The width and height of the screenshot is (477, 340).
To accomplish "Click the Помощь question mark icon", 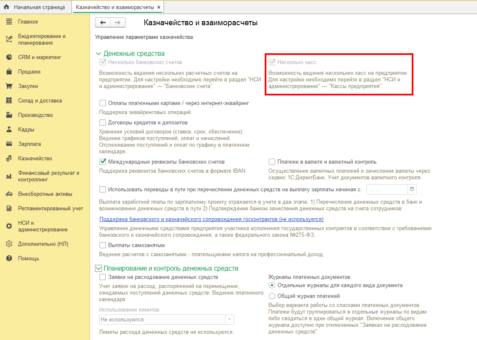I will 9,258.
